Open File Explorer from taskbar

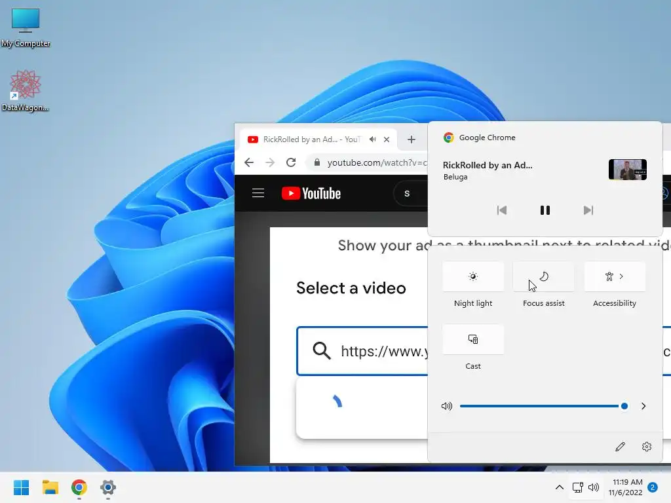50,487
